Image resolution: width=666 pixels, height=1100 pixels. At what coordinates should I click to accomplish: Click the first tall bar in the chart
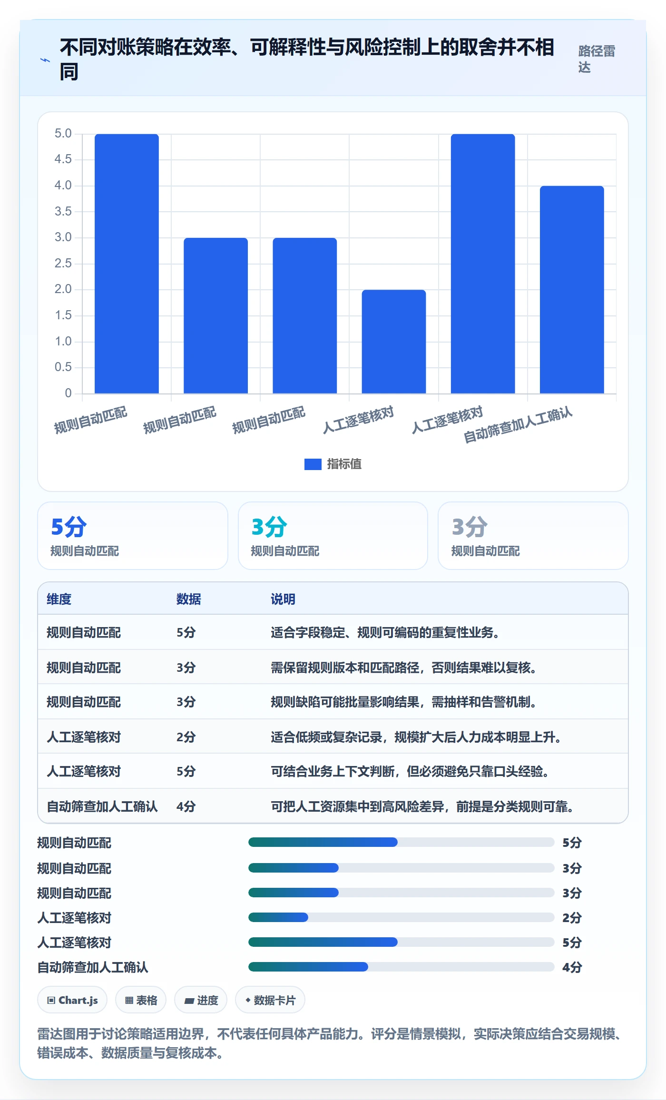[x=127, y=264]
